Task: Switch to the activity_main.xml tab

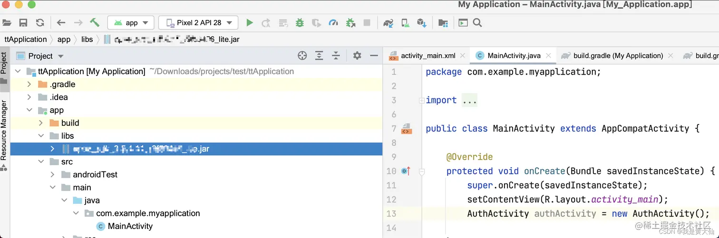Action: click(x=428, y=56)
